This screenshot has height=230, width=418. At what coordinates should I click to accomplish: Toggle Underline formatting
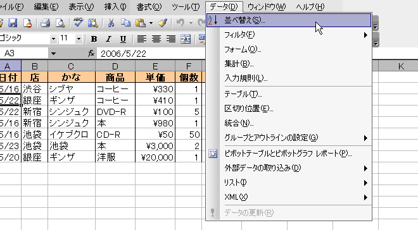coord(123,39)
